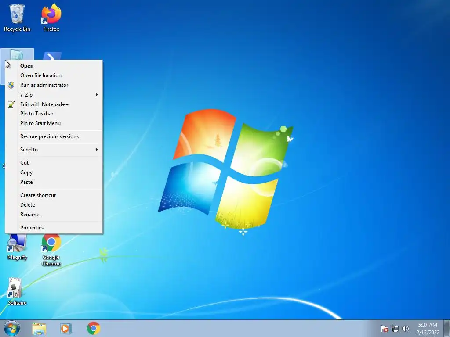Open the volume speaker tray icon

(x=405, y=329)
